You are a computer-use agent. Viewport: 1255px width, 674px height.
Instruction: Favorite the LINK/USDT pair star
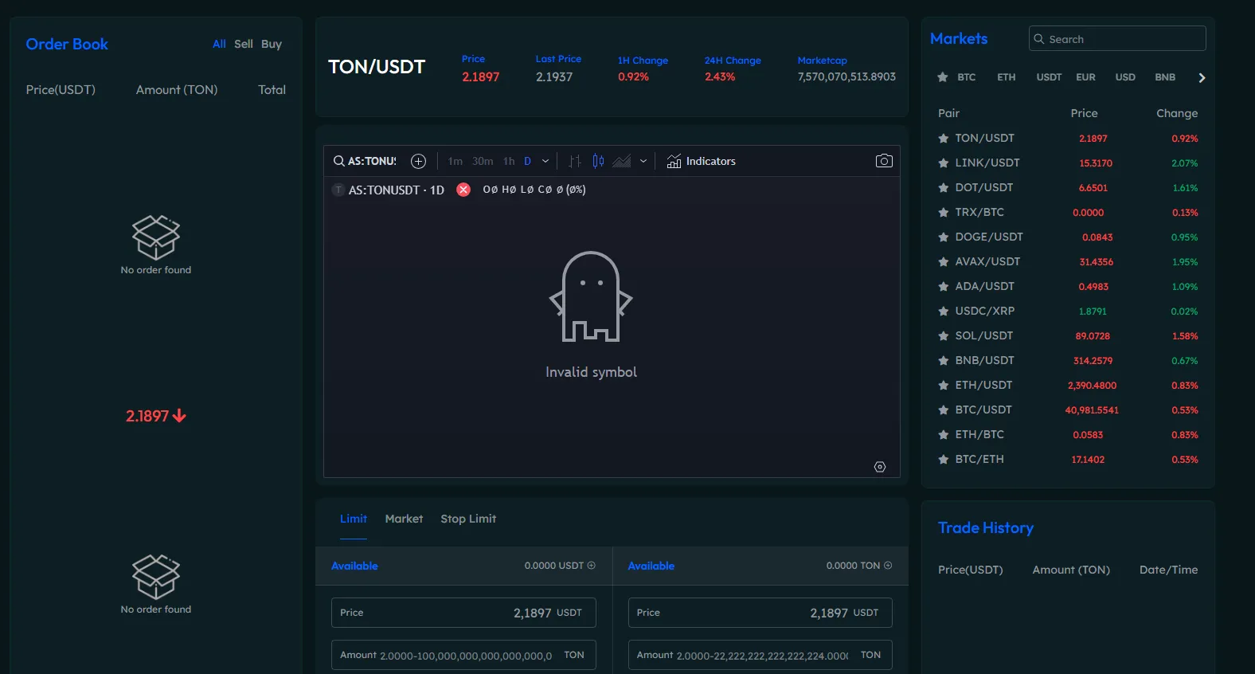[x=943, y=163]
